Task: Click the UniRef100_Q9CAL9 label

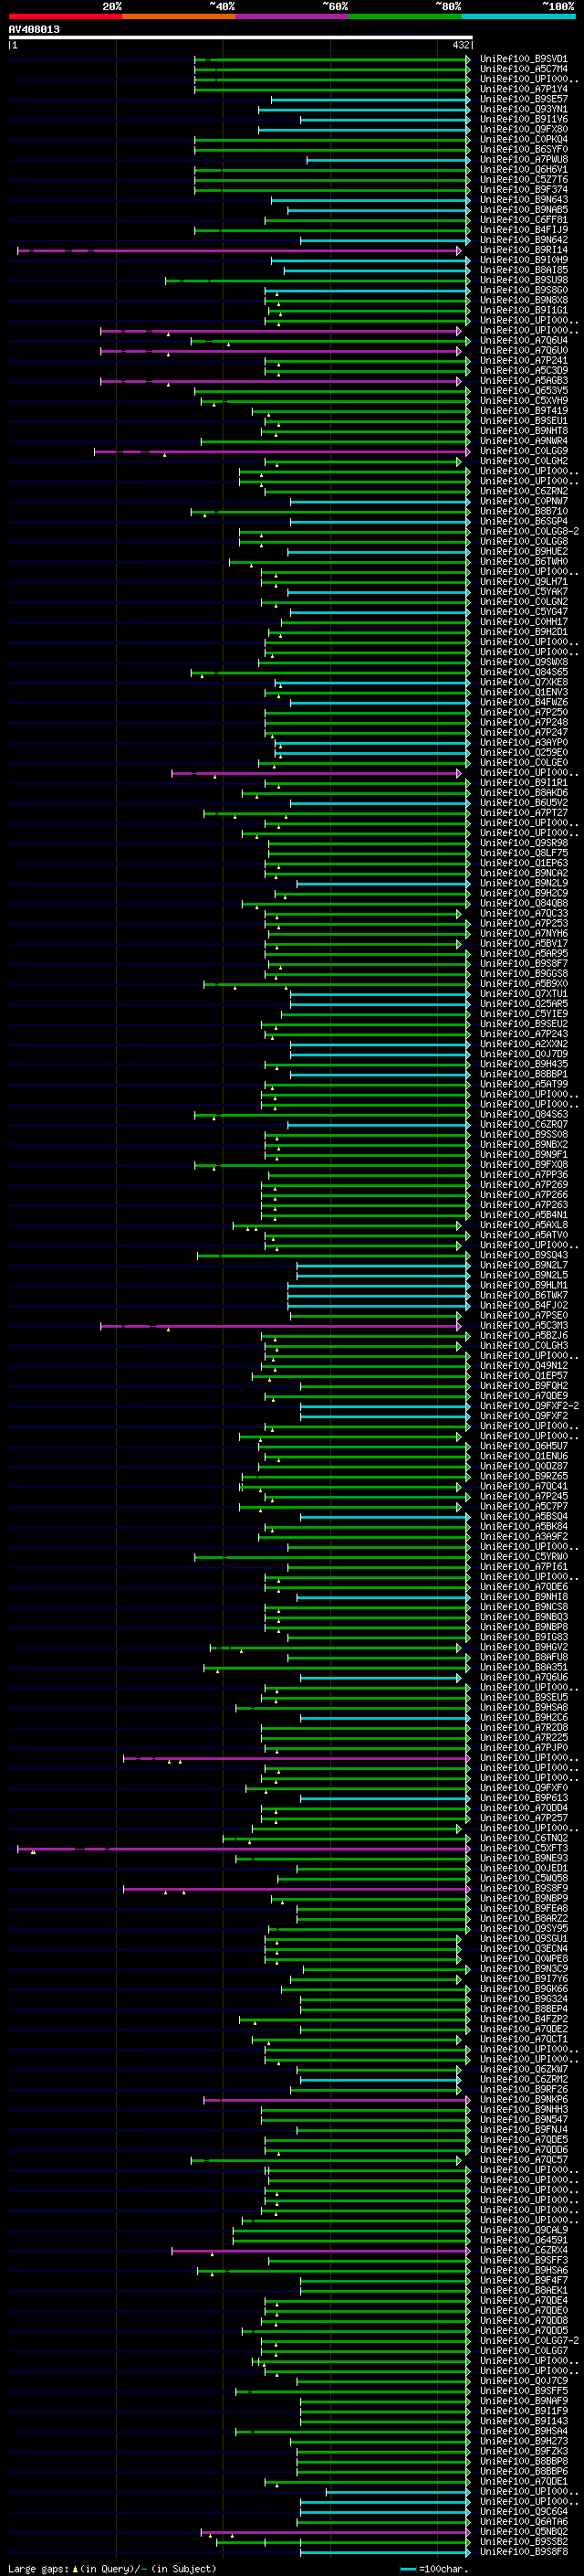Action: (523, 2230)
